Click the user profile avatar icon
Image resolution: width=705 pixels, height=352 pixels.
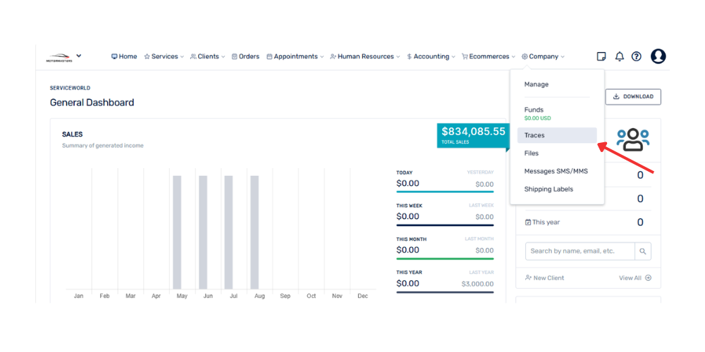coord(658,56)
